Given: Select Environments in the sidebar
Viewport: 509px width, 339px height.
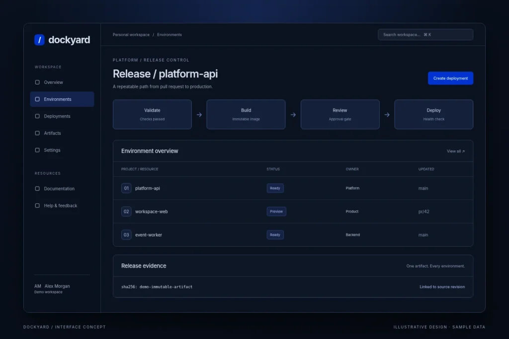Looking at the screenshot, I should [62, 99].
